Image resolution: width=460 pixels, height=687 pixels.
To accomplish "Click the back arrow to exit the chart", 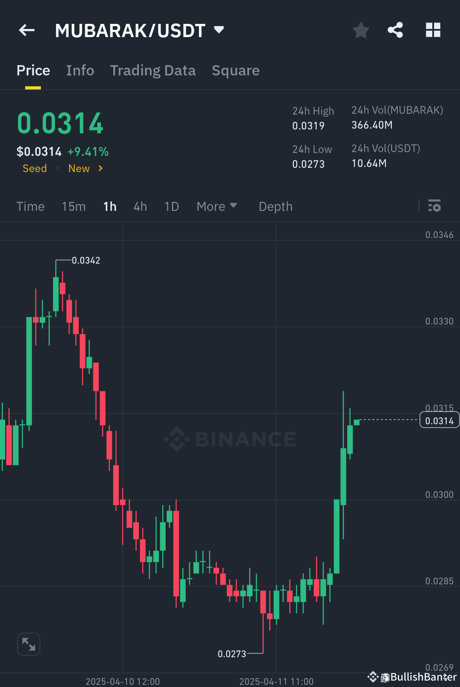I will coord(26,30).
